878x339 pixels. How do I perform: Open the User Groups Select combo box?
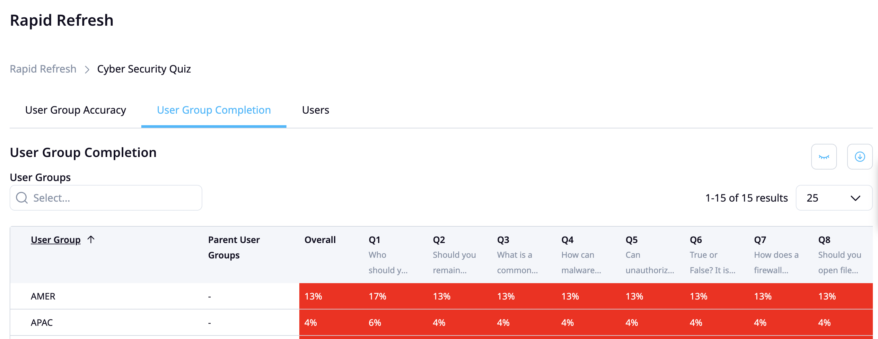click(x=106, y=198)
